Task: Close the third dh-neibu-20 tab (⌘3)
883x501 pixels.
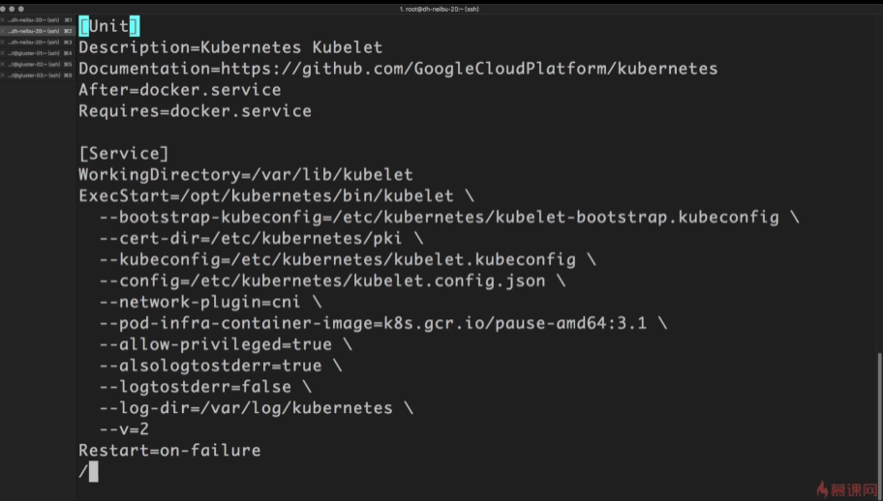Action: click(x=3, y=43)
